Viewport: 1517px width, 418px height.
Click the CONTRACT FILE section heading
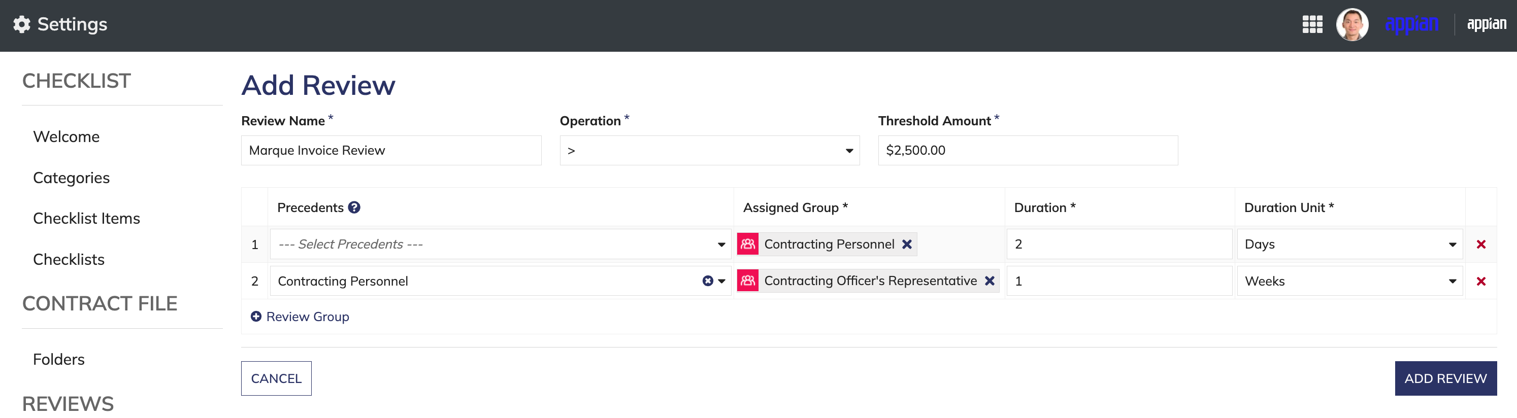tap(100, 303)
